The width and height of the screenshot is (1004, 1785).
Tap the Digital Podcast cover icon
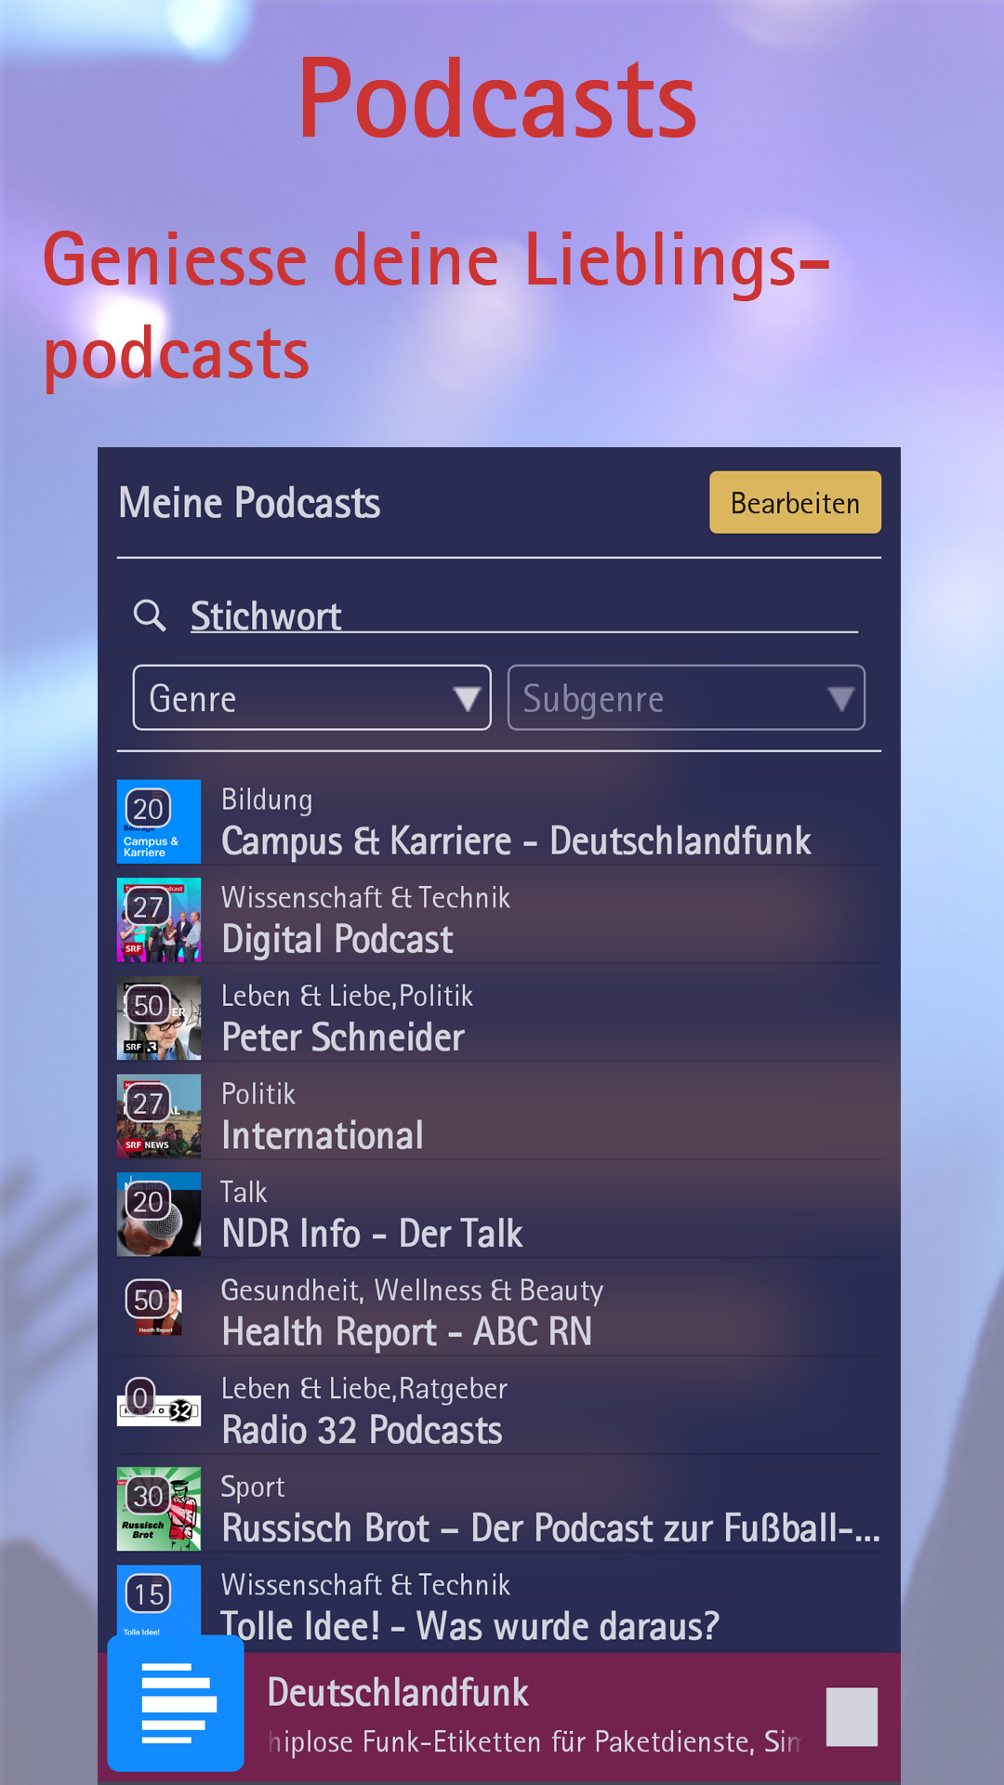tap(159, 920)
